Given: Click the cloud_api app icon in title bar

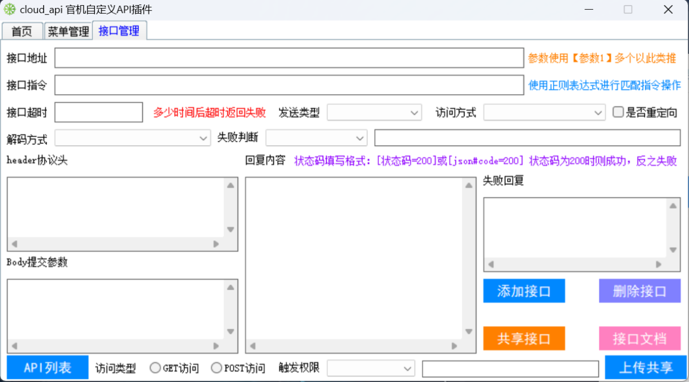Looking at the screenshot, I should (x=10, y=10).
